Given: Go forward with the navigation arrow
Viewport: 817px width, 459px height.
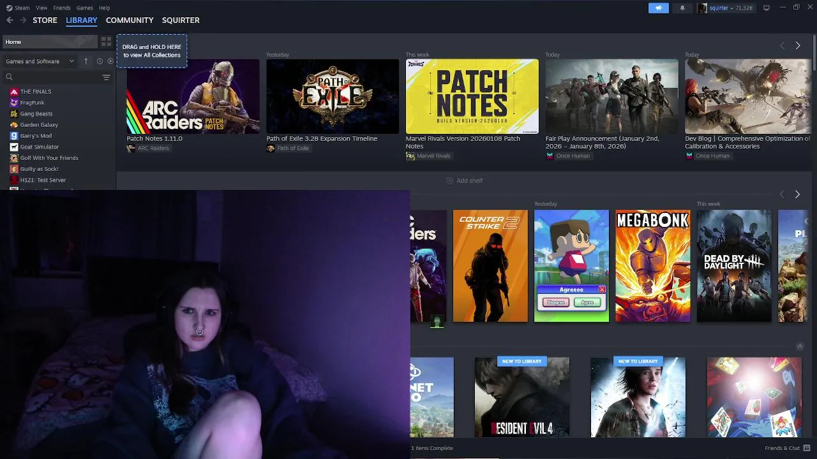Looking at the screenshot, I should pos(23,20).
